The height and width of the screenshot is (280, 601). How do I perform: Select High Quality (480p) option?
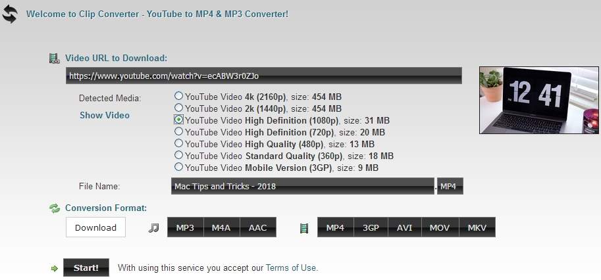[178, 143]
